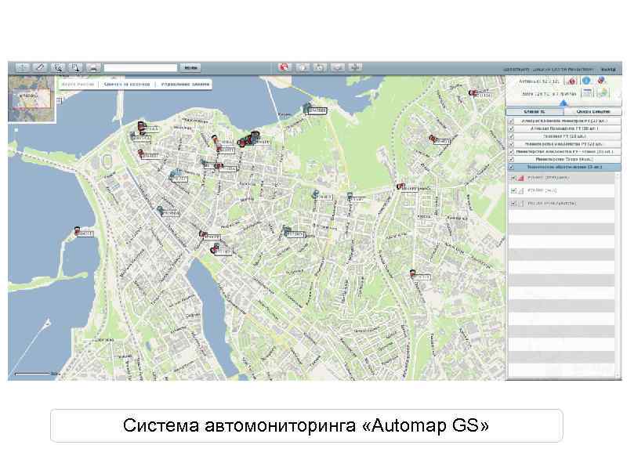The height and width of the screenshot is (470, 627).
Task: Open the layers globe icon in the status panel
Action: (x=601, y=92)
